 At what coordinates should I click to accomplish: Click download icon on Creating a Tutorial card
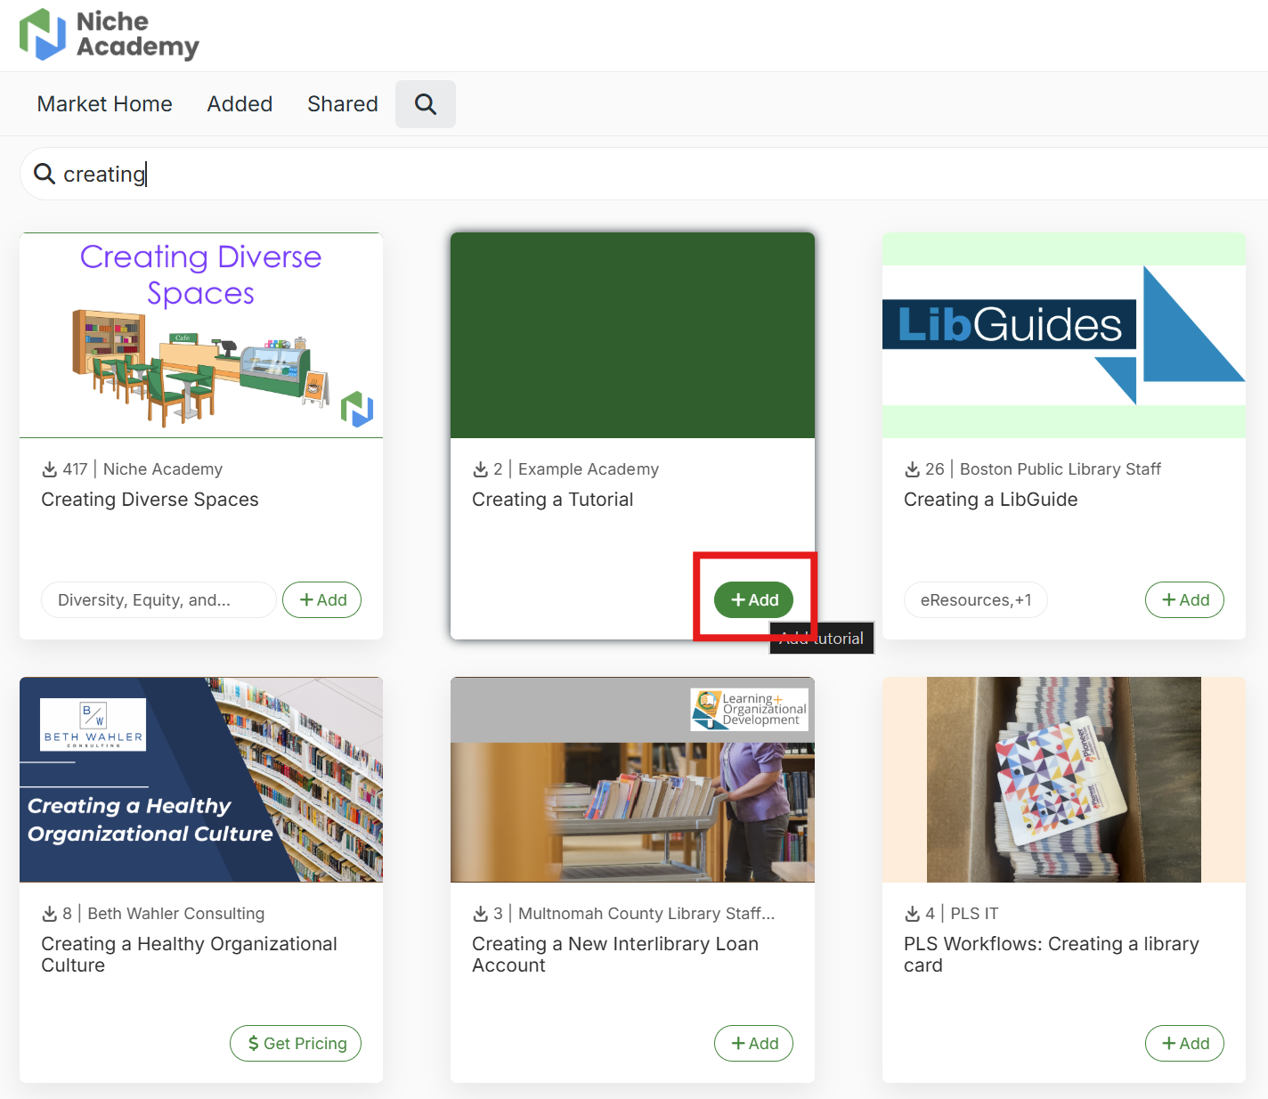481,469
